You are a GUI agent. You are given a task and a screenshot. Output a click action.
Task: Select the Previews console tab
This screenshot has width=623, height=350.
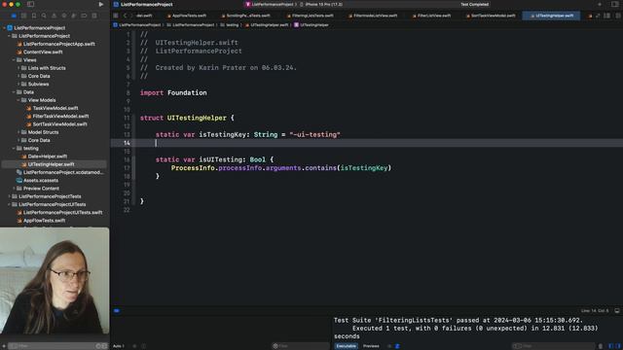(x=371, y=346)
